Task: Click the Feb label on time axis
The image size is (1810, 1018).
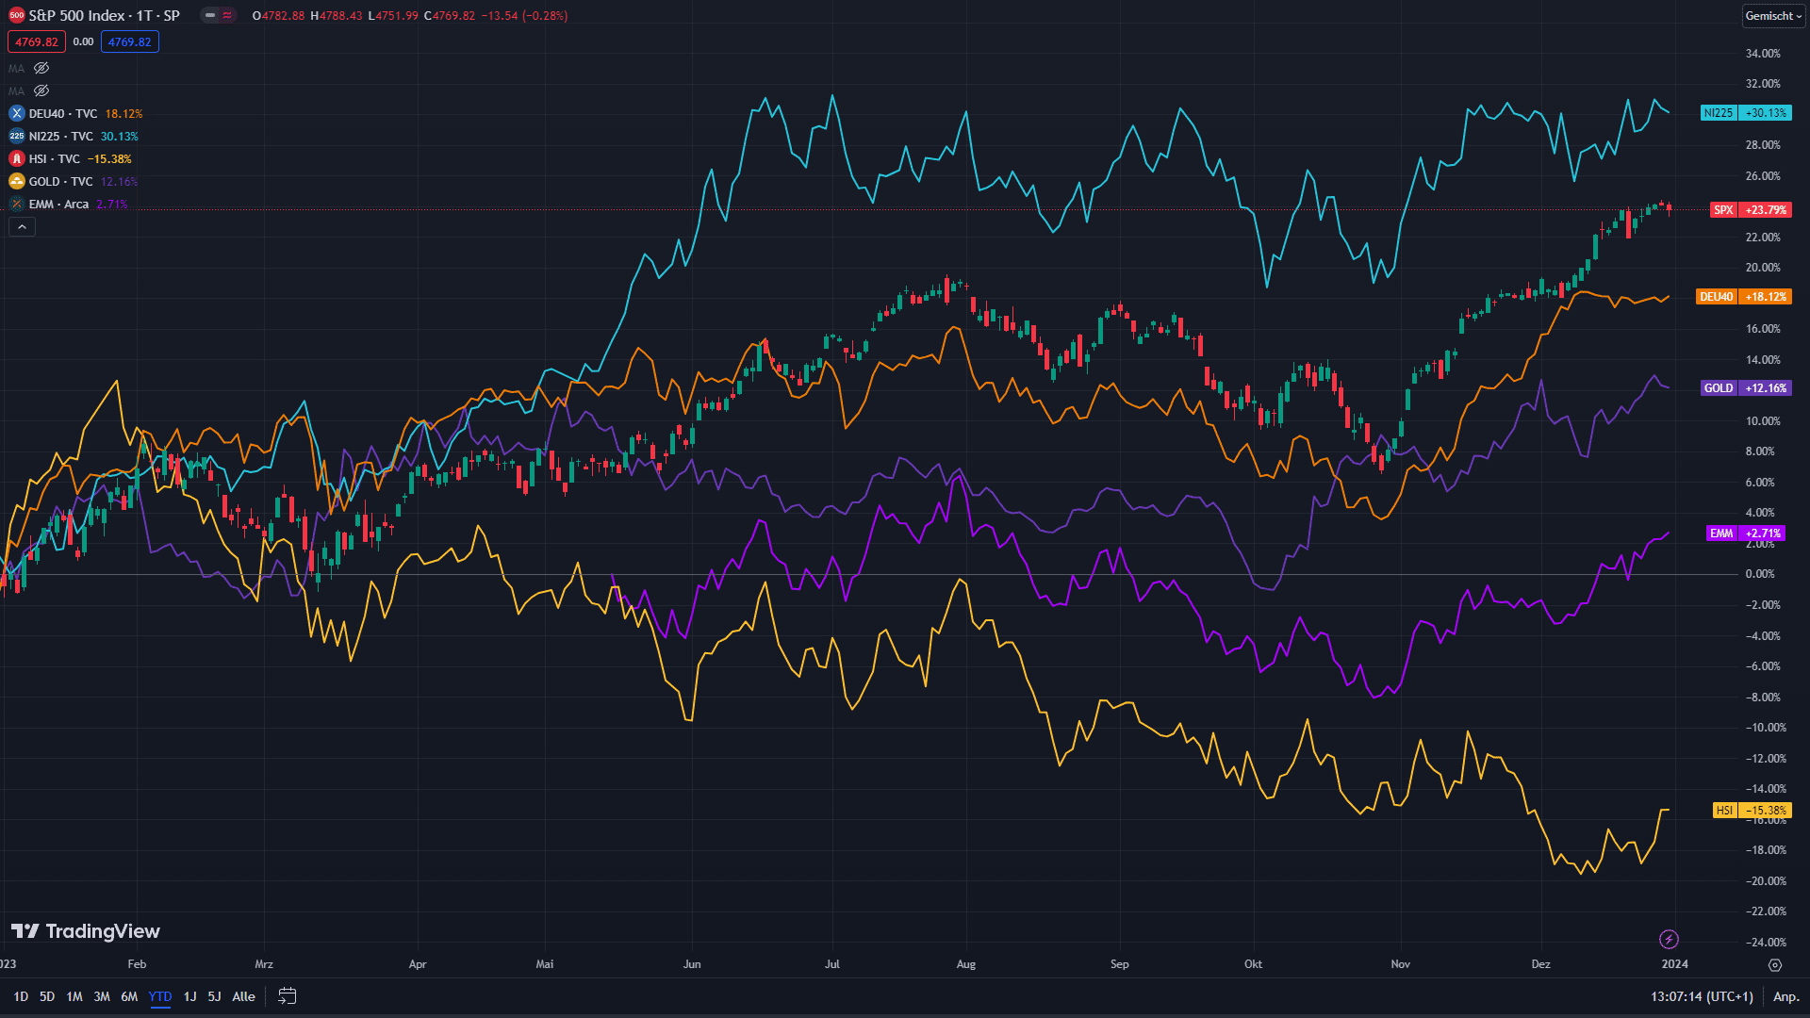Action: (137, 964)
